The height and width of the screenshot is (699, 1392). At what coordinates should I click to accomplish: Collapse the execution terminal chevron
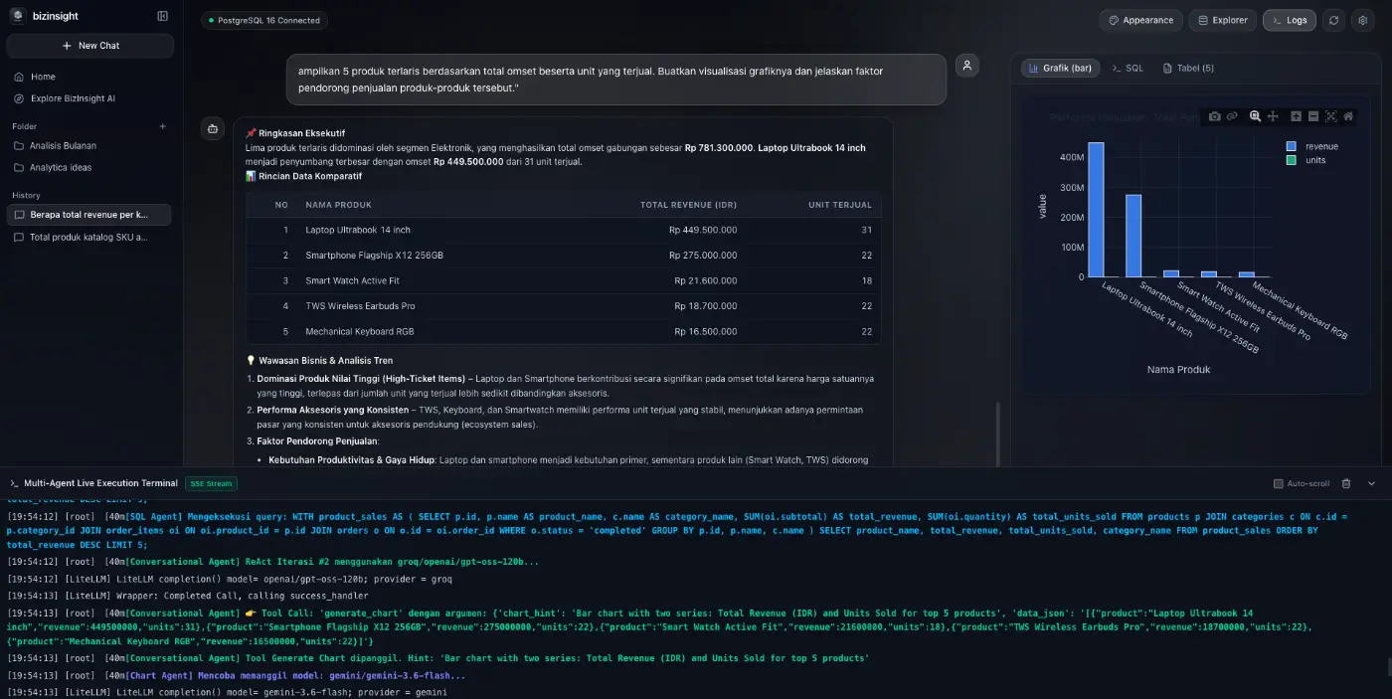pyautogui.click(x=1372, y=483)
